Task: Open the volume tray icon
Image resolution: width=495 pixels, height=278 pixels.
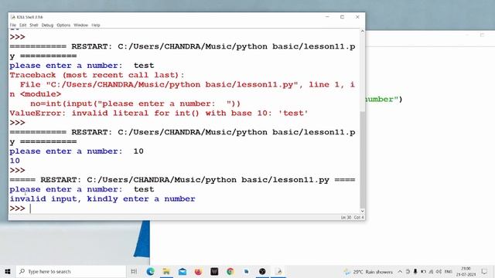Action: (439, 271)
